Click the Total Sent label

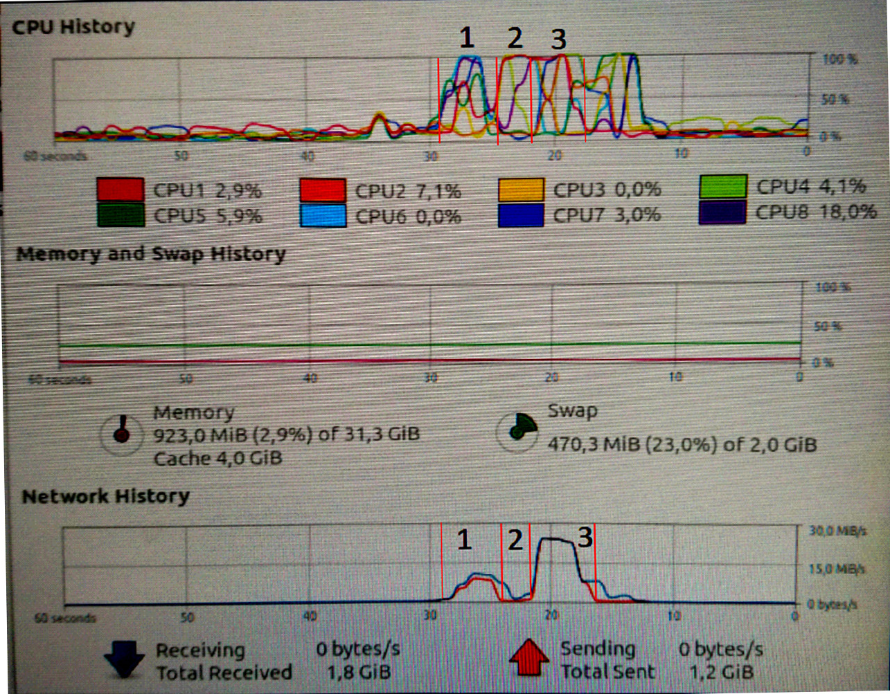click(607, 672)
